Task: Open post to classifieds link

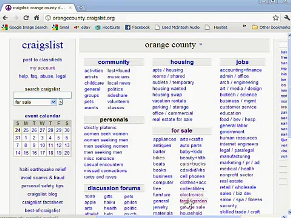Action: click(x=42, y=60)
